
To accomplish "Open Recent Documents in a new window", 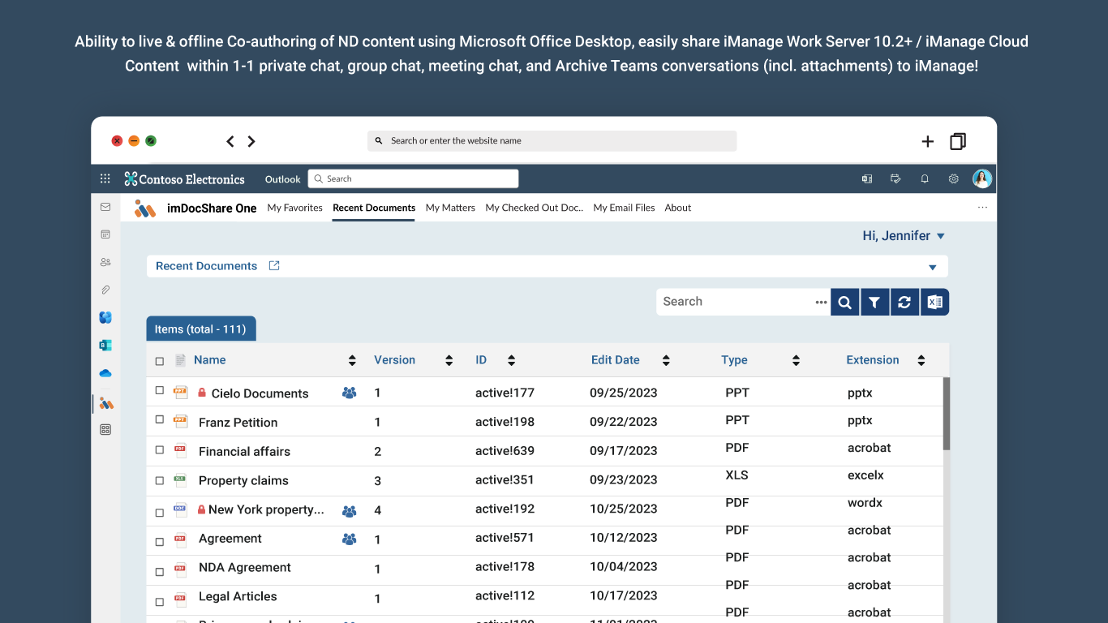I will [274, 265].
